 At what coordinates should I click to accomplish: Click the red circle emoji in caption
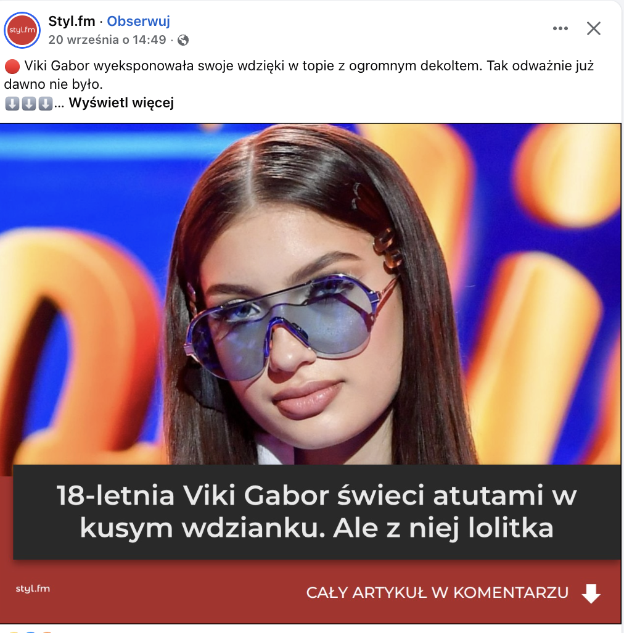pyautogui.click(x=12, y=66)
